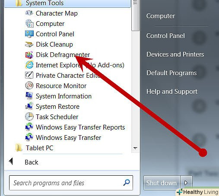The height and width of the screenshot is (196, 219).
Task: Open the Shut down options arrow
Action: 186,183
